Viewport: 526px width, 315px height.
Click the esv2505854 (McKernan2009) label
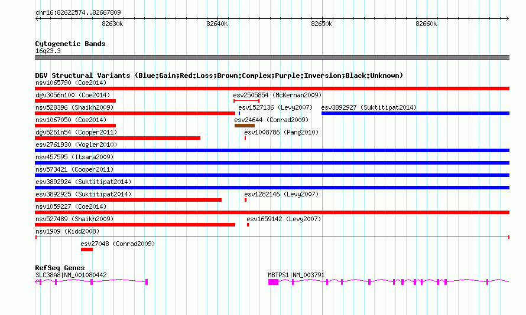coord(277,95)
